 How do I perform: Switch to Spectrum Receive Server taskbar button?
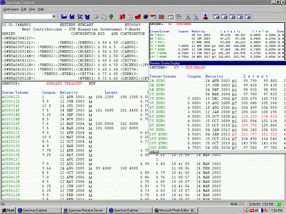point(85,210)
